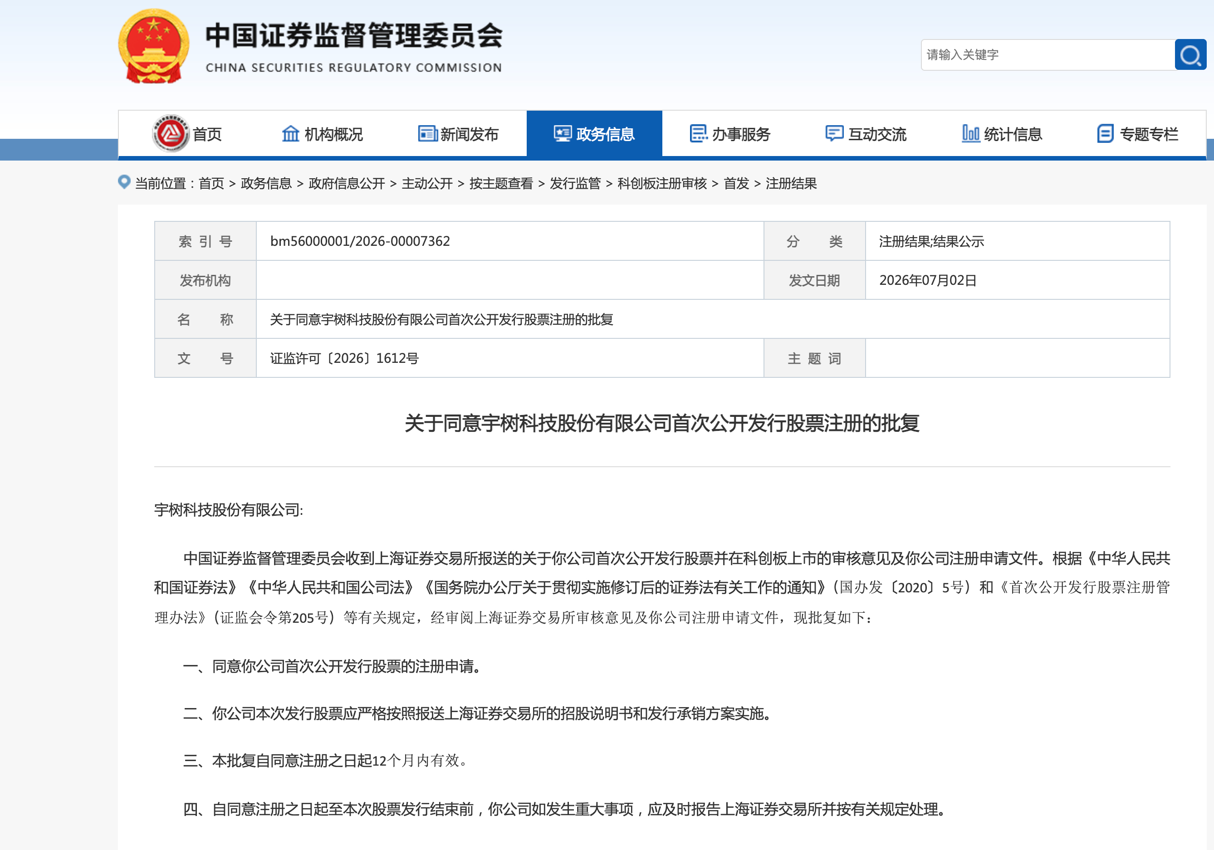Screen dimensions: 1214x850
Task: Click the document number 证监许可〔2026〕1612号
Action: pos(344,358)
